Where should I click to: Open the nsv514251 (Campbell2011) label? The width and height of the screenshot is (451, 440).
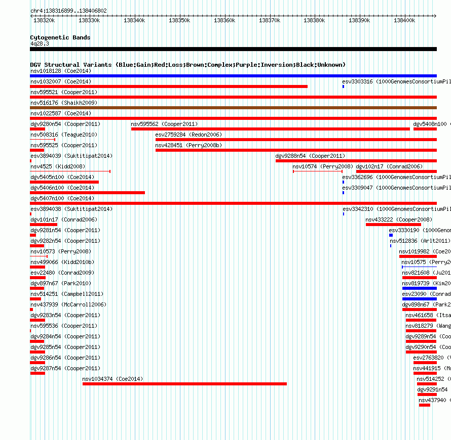click(67, 294)
